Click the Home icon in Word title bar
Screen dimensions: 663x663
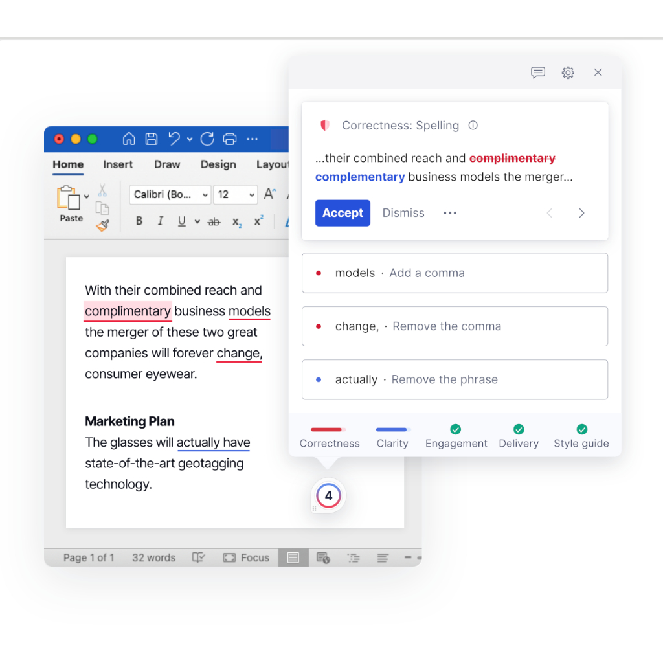[x=129, y=139]
